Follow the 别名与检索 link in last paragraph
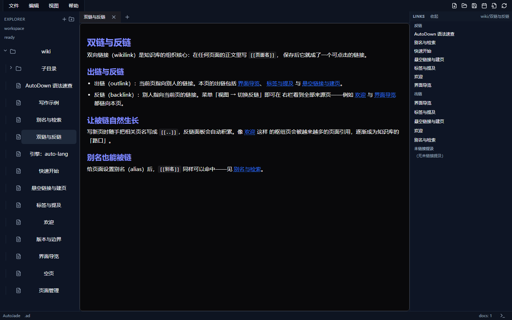The image size is (512, 320). pos(247,169)
